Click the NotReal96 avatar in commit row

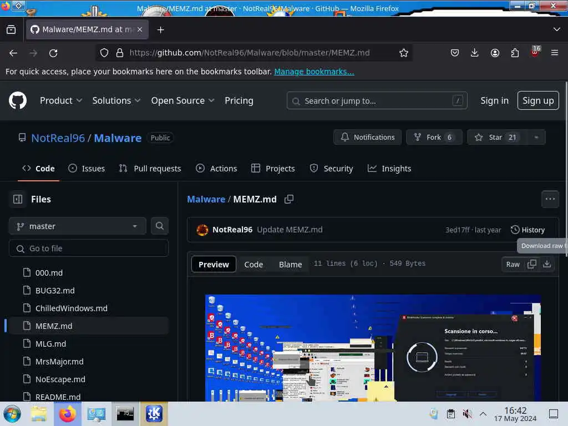coord(202,230)
